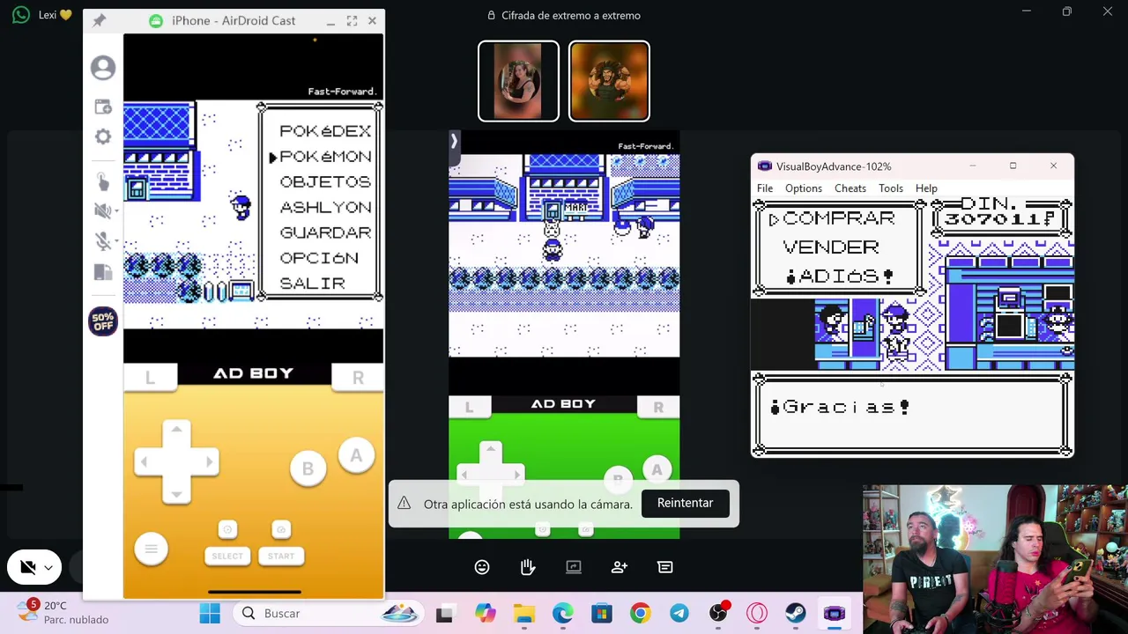Tap the START button on orange emulator
The width and height of the screenshot is (1128, 634).
pos(281,556)
